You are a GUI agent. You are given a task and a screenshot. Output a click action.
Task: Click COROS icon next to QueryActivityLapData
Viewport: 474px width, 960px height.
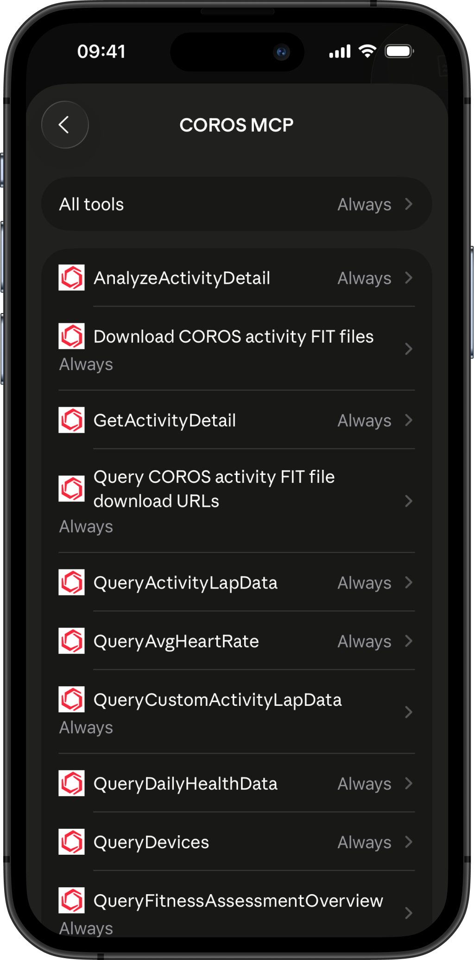(71, 582)
